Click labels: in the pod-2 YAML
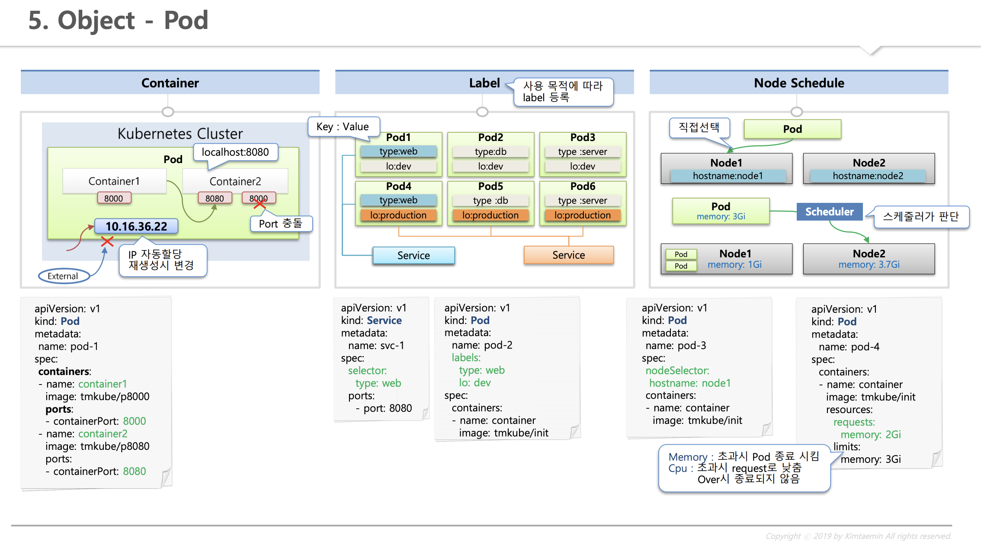 (466, 358)
